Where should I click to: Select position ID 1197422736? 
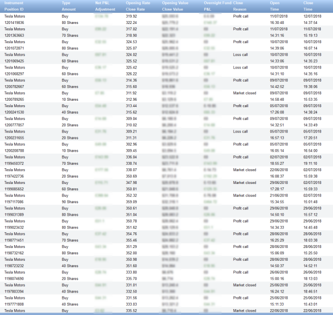14,176
